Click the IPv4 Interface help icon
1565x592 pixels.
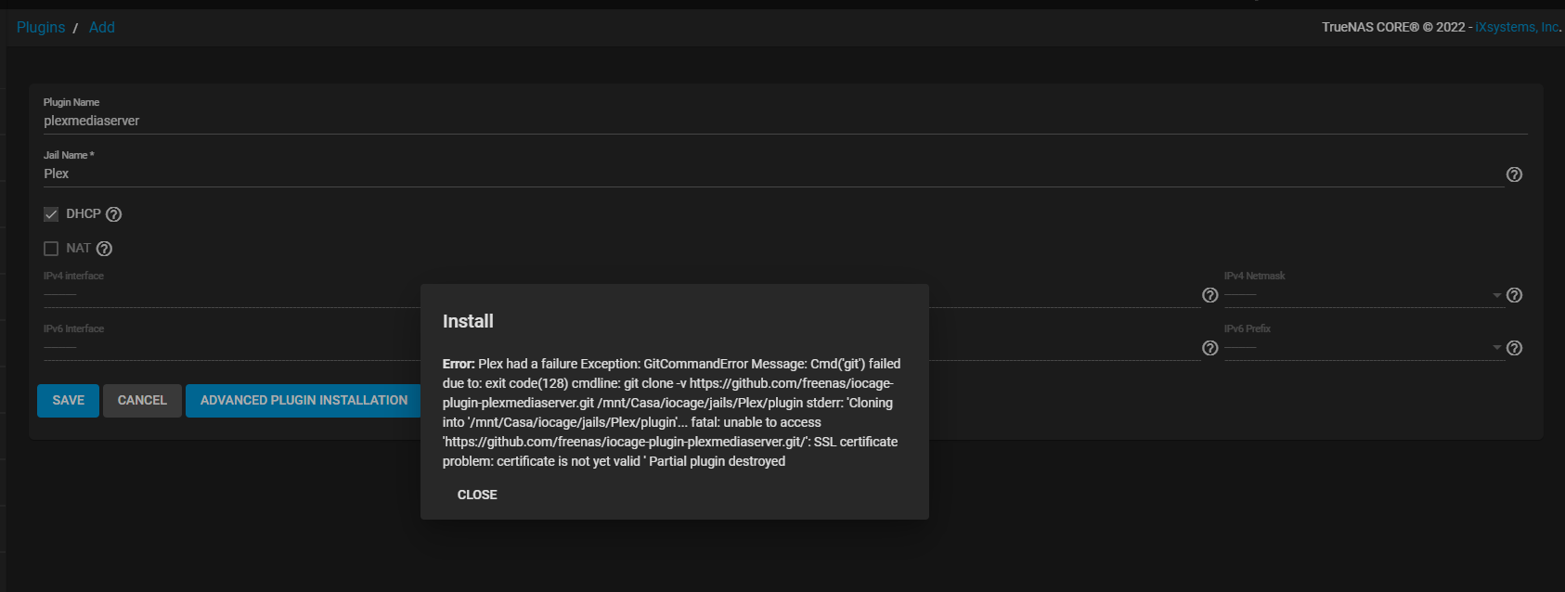point(1209,295)
